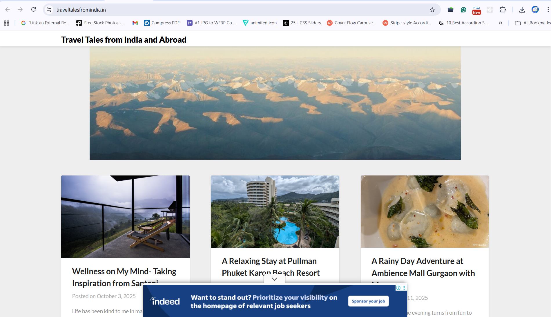Click the browser reload icon
Screen dimensions: 551x317
coord(34,10)
